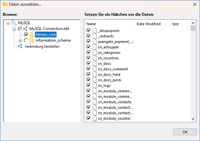Select MySQL root tree item
Screen dimensions: 200x141
[24, 23]
